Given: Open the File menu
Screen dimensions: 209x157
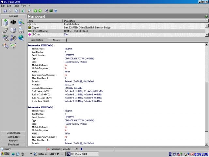Looking at the screenshot, I should (3, 6).
